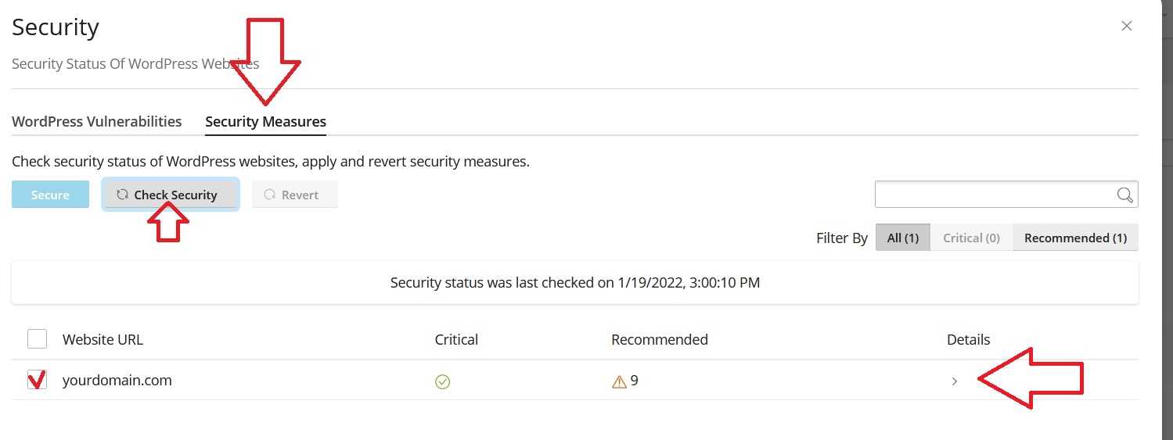
Task: Click the Recommended column header
Action: click(659, 340)
